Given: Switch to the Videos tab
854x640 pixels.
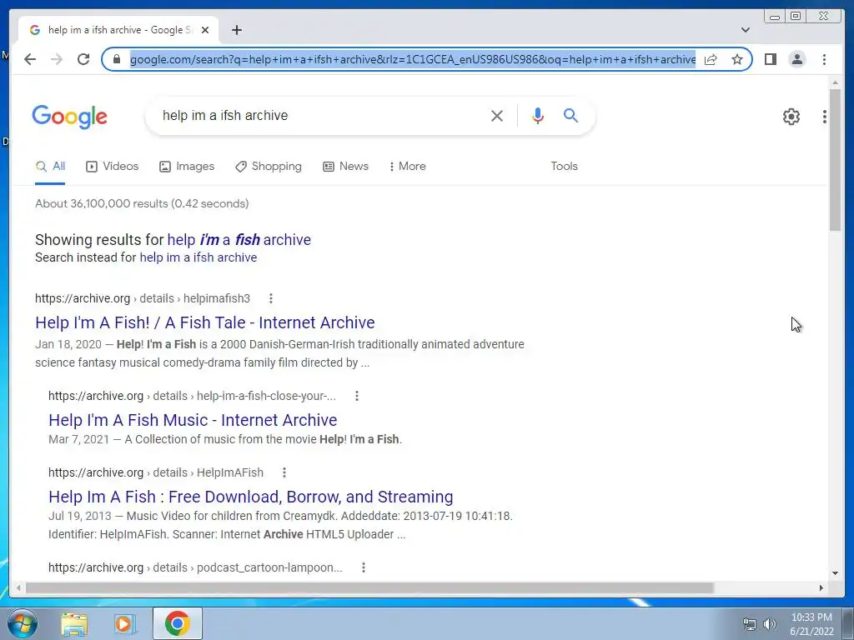Looking at the screenshot, I should click(113, 166).
